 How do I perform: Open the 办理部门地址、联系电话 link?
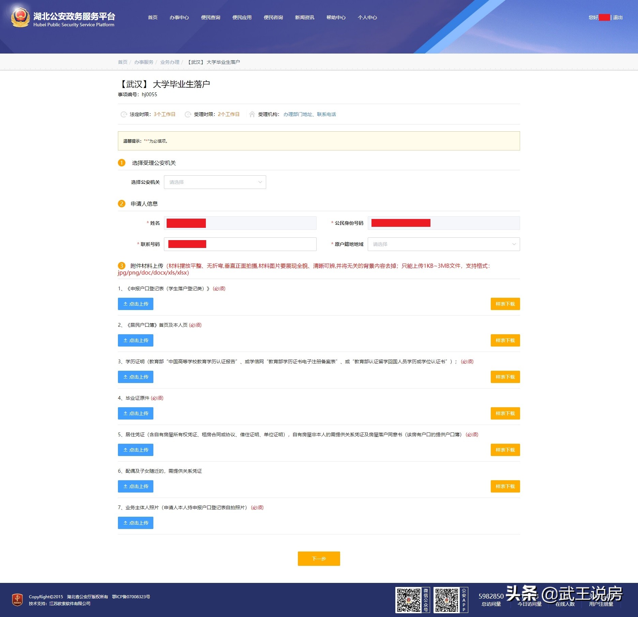tap(310, 114)
